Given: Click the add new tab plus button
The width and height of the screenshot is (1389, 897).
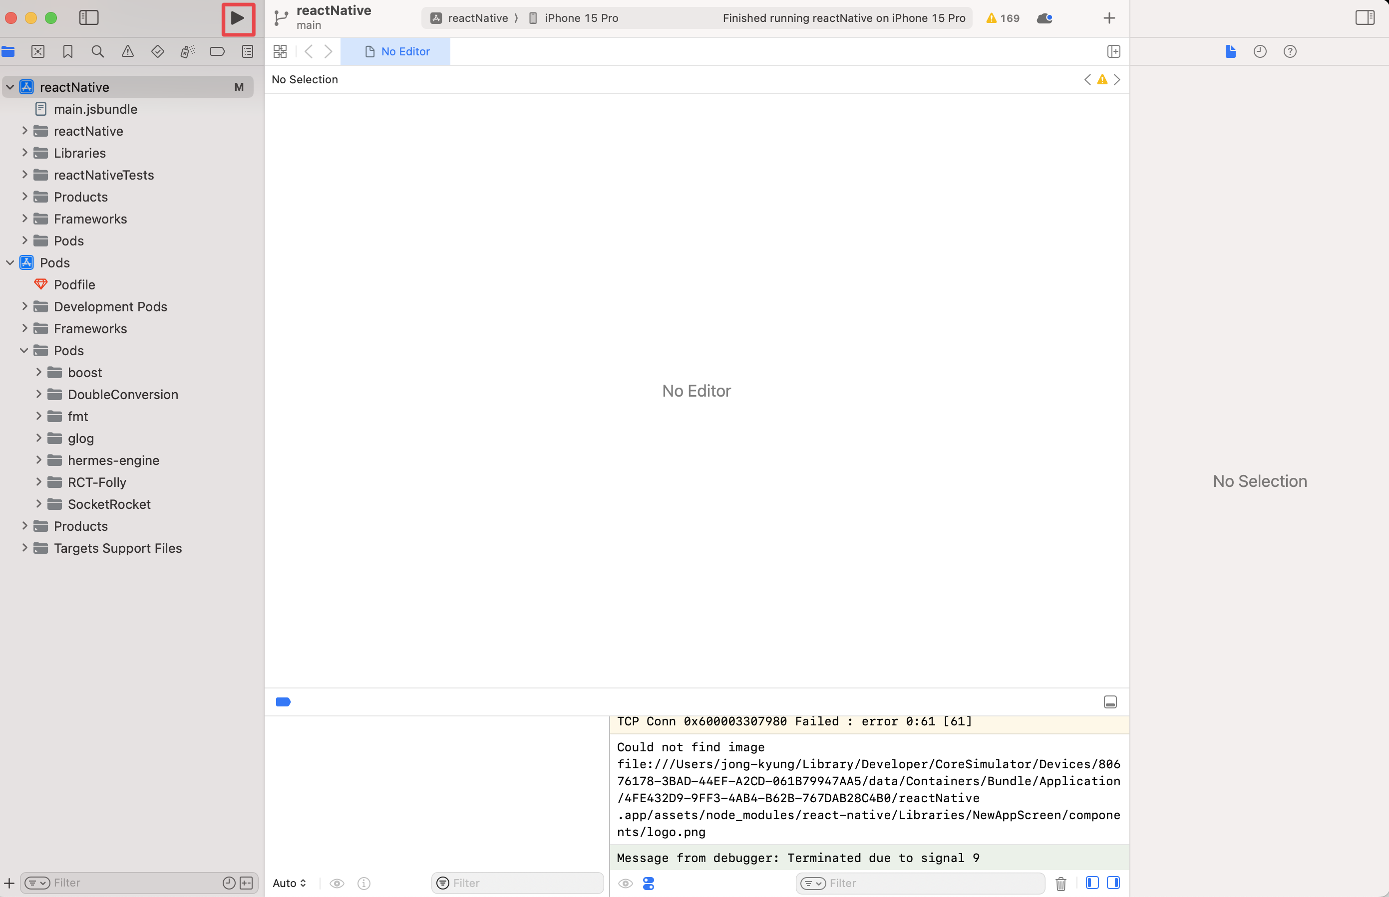Looking at the screenshot, I should pyautogui.click(x=1109, y=18).
